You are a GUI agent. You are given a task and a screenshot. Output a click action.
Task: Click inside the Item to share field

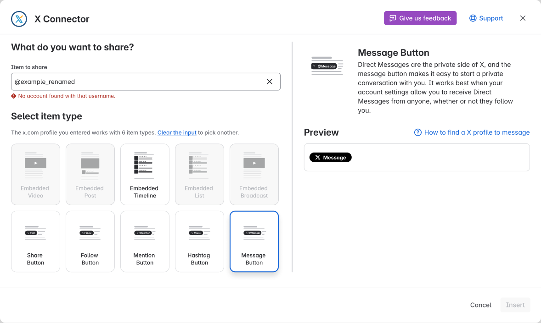[138, 82]
